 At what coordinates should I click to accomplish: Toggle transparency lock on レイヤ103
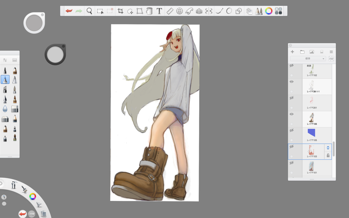[x=328, y=156]
